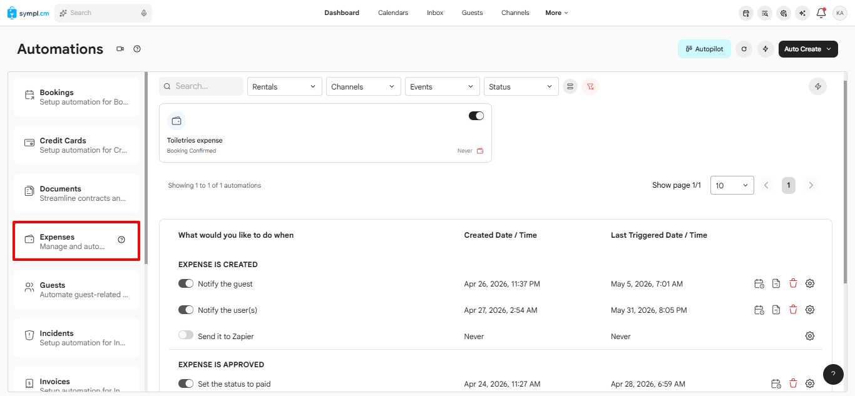Click the global search field in the top bar

click(x=103, y=13)
